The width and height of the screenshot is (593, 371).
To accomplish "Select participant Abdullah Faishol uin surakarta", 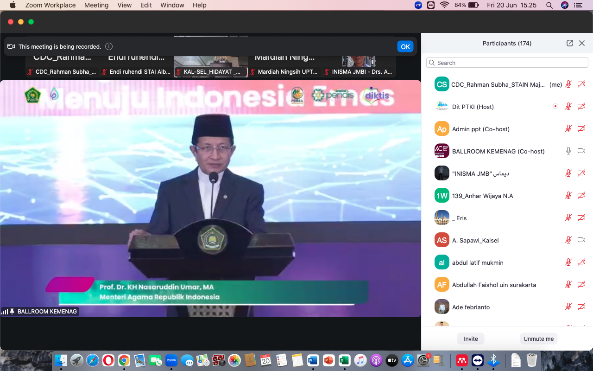I will (x=507, y=285).
